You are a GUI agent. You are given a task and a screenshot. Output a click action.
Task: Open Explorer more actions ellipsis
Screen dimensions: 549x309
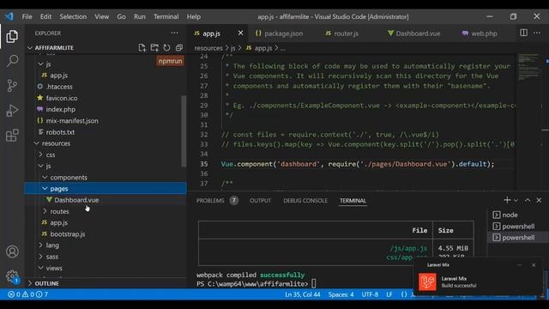(174, 33)
